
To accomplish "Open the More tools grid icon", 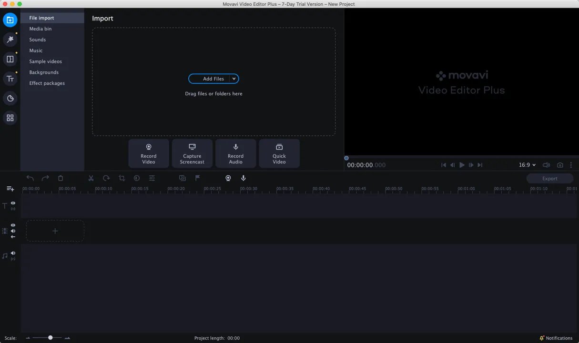I will (x=10, y=118).
